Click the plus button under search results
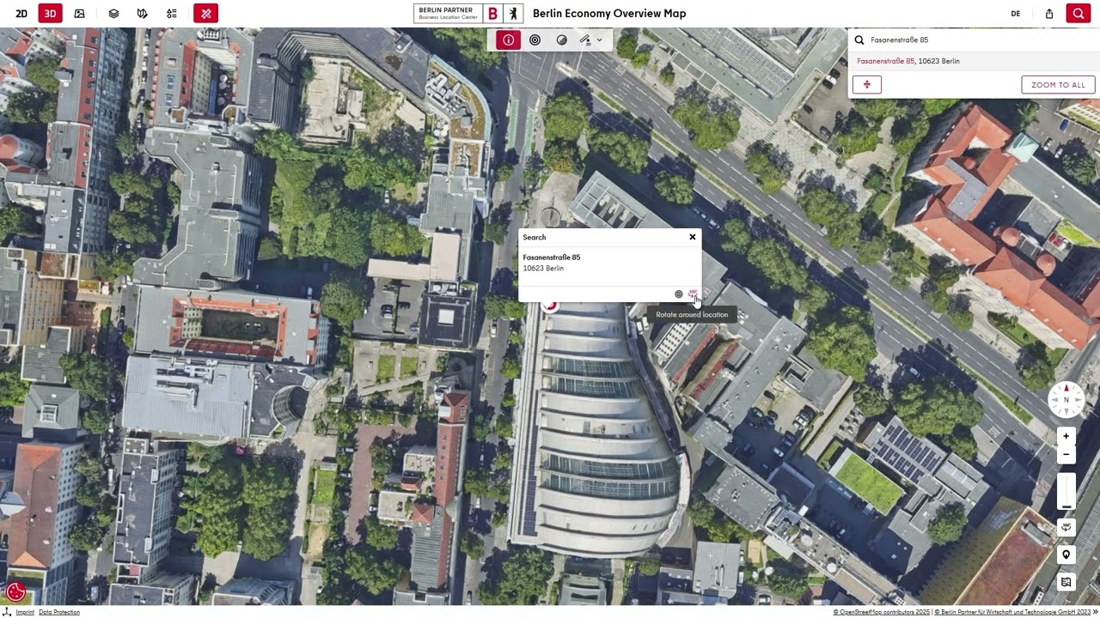Viewport: 1100px width, 618px height. coord(867,84)
